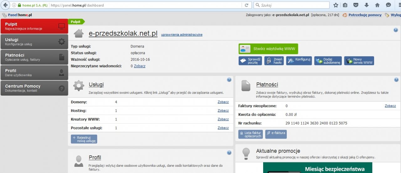Screen dimensions: 401x173
Task: Click the Wyloguj link at top right
Action: point(396,15)
